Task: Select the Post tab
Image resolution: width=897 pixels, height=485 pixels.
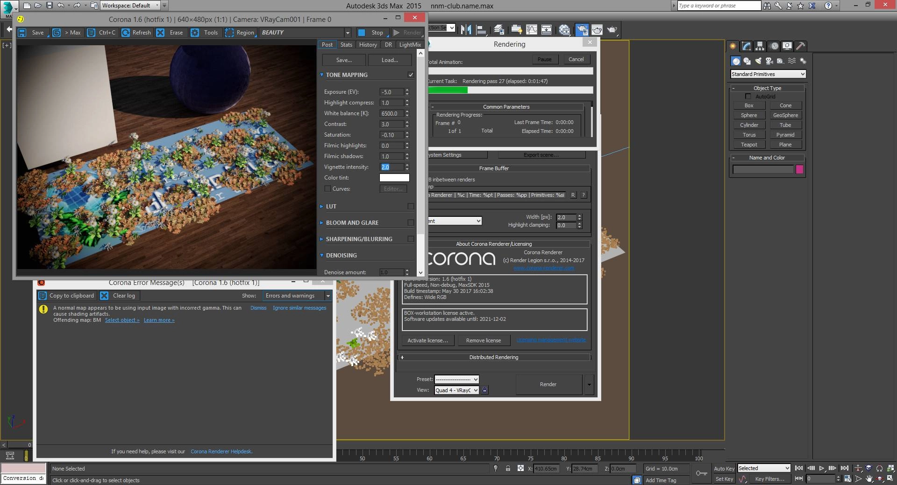Action: 327,45
